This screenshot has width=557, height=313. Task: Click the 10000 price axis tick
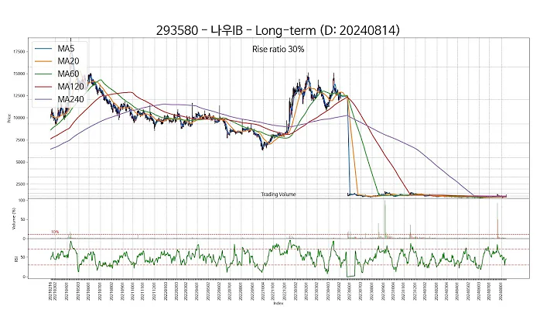coord(19,118)
